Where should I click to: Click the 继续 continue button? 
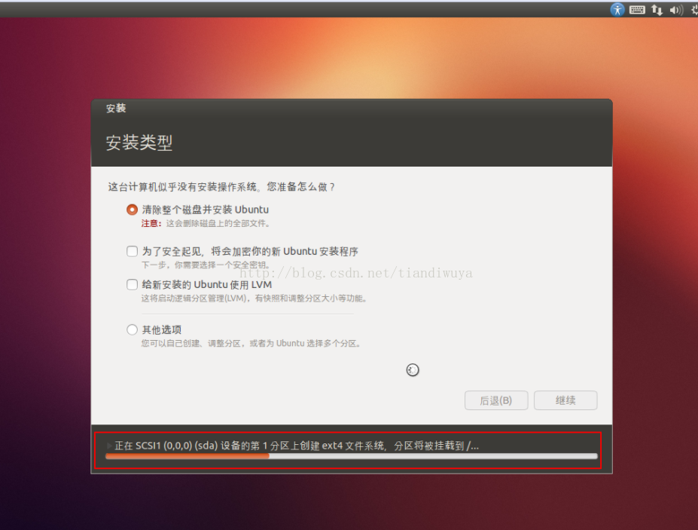[x=565, y=400]
